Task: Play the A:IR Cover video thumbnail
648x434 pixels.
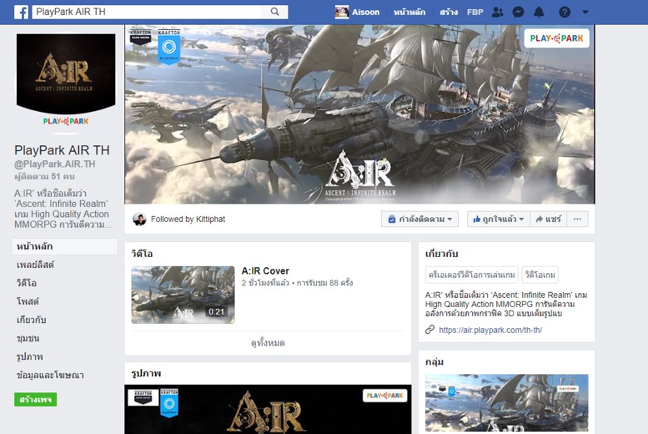Action: tap(183, 295)
